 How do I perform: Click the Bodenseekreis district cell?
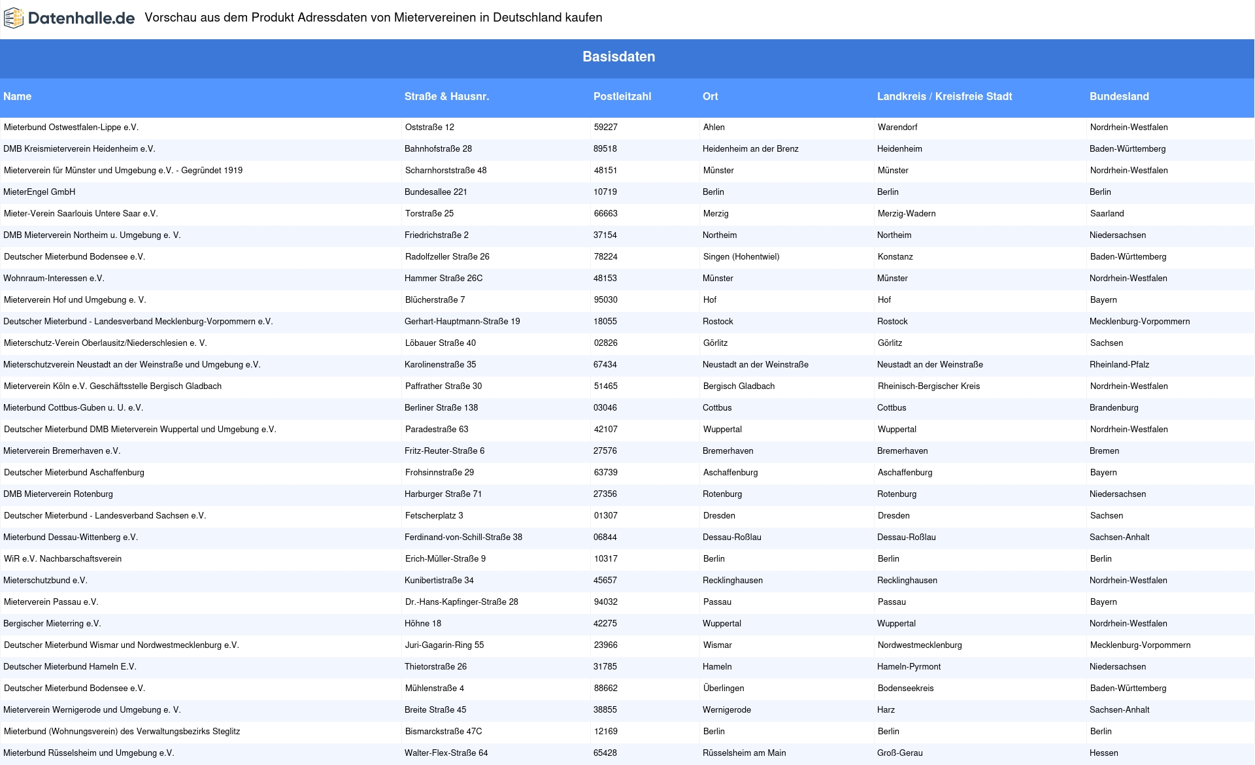(x=906, y=688)
